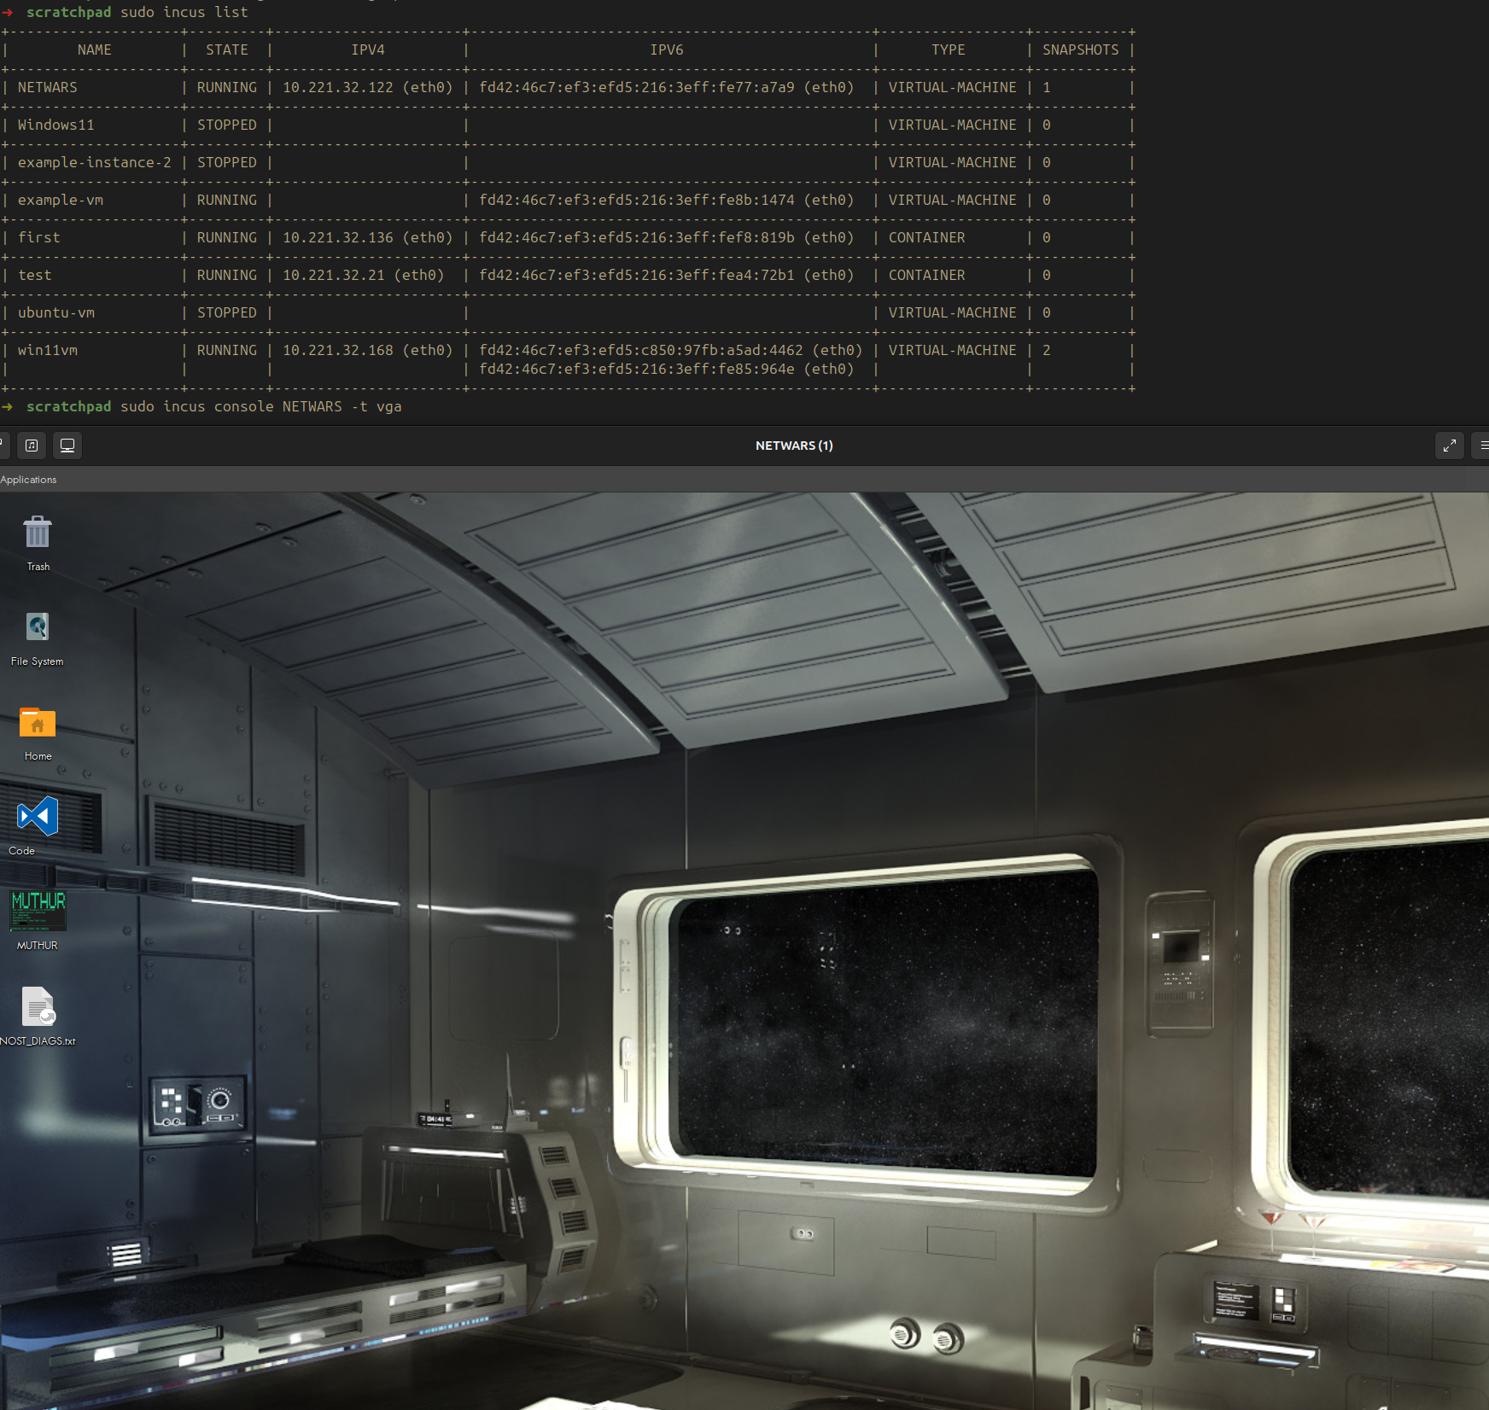Click the monitor display icon in viewer toolbar
Screen dimensions: 1489x1410
[x=67, y=446]
